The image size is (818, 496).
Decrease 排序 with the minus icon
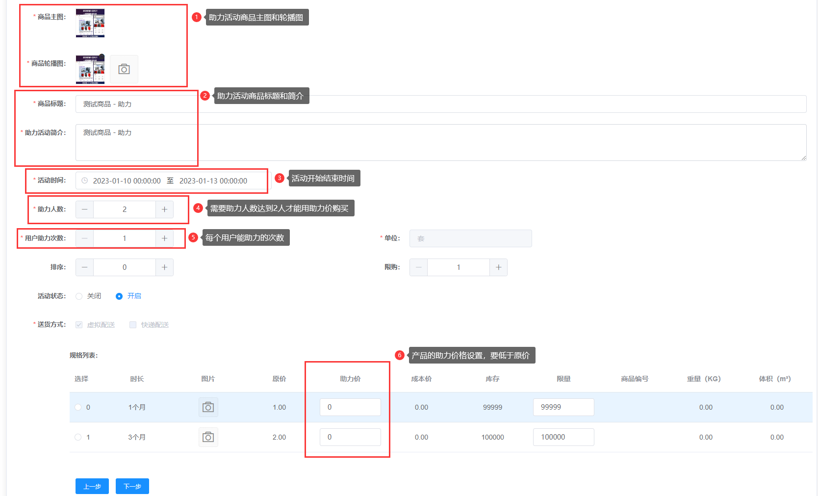pyautogui.click(x=85, y=267)
